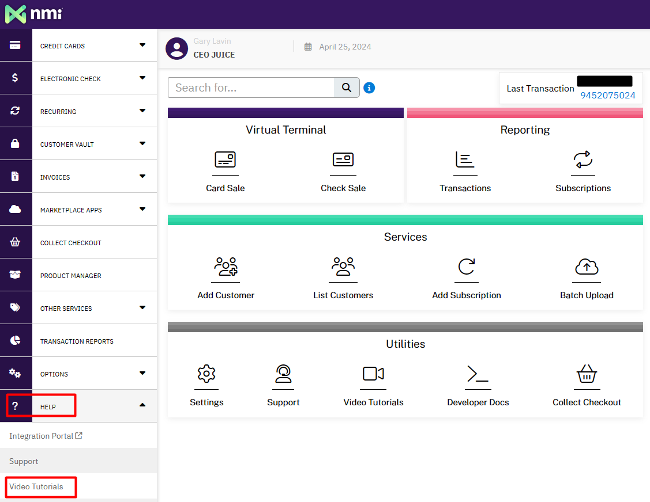Viewport: 650px width, 502px height.
Task: Click the Add Customer text label
Action: tap(226, 295)
